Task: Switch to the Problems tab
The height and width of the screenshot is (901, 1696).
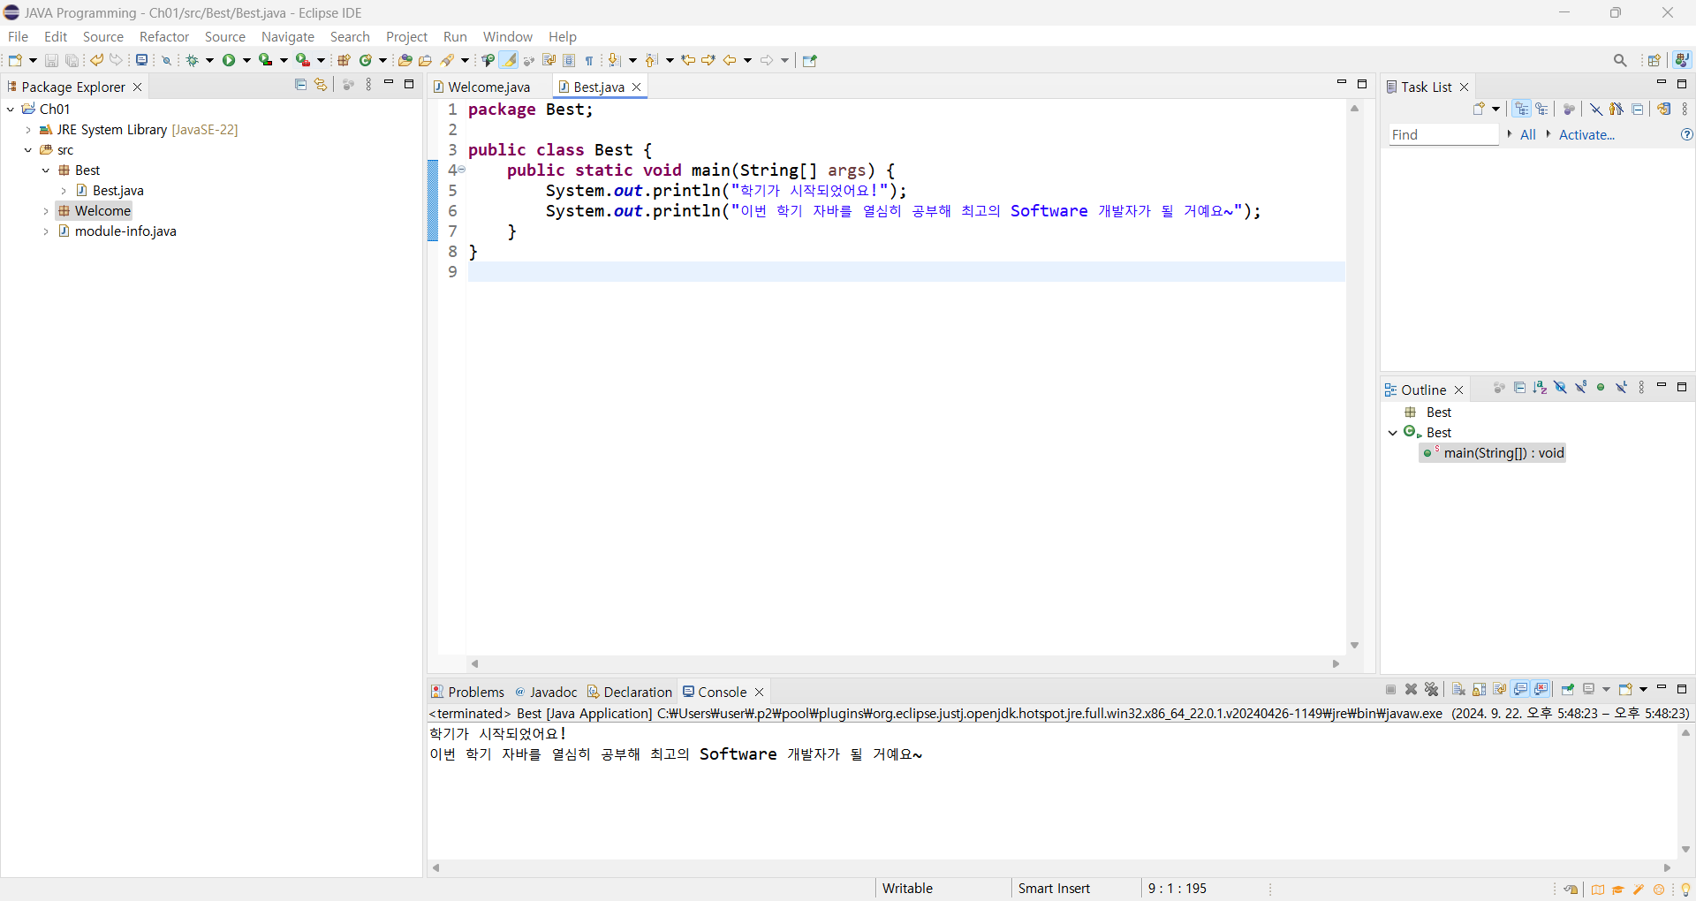Action: (467, 692)
